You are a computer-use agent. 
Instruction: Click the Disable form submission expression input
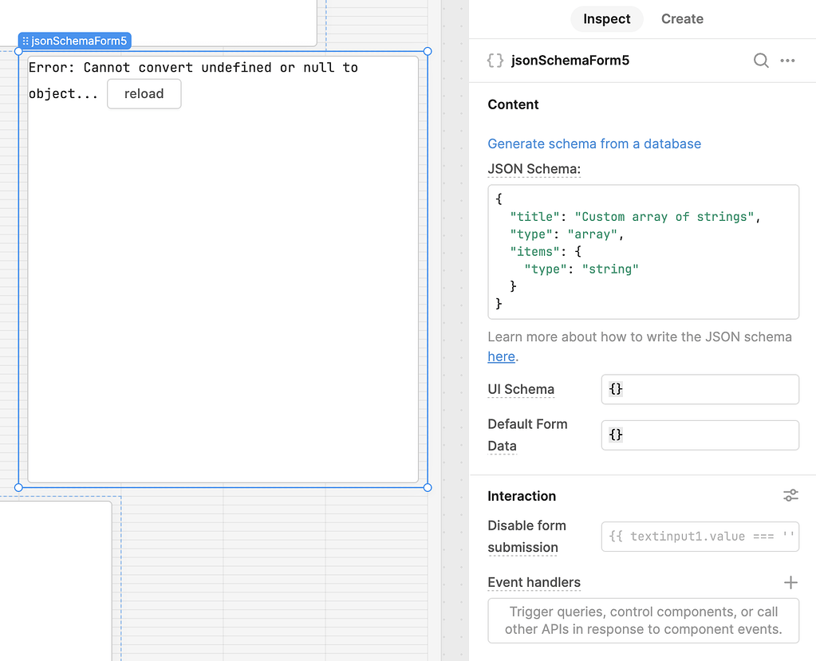click(700, 537)
